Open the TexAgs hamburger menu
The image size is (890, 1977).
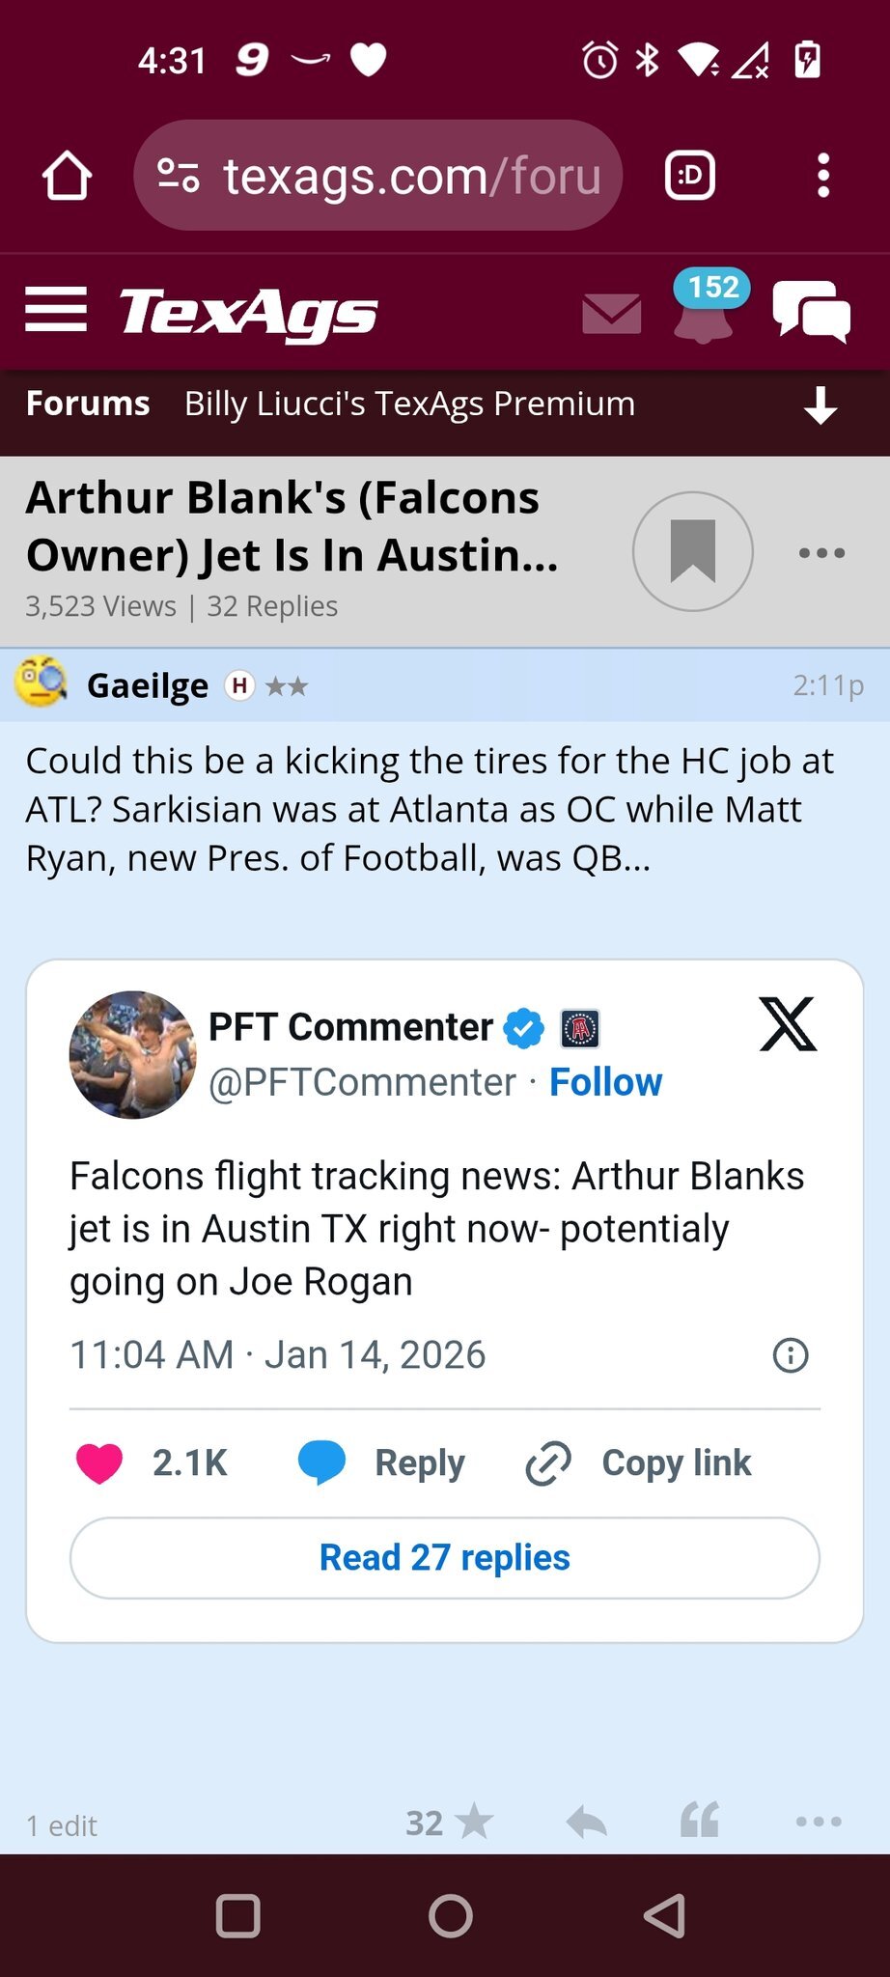56,310
